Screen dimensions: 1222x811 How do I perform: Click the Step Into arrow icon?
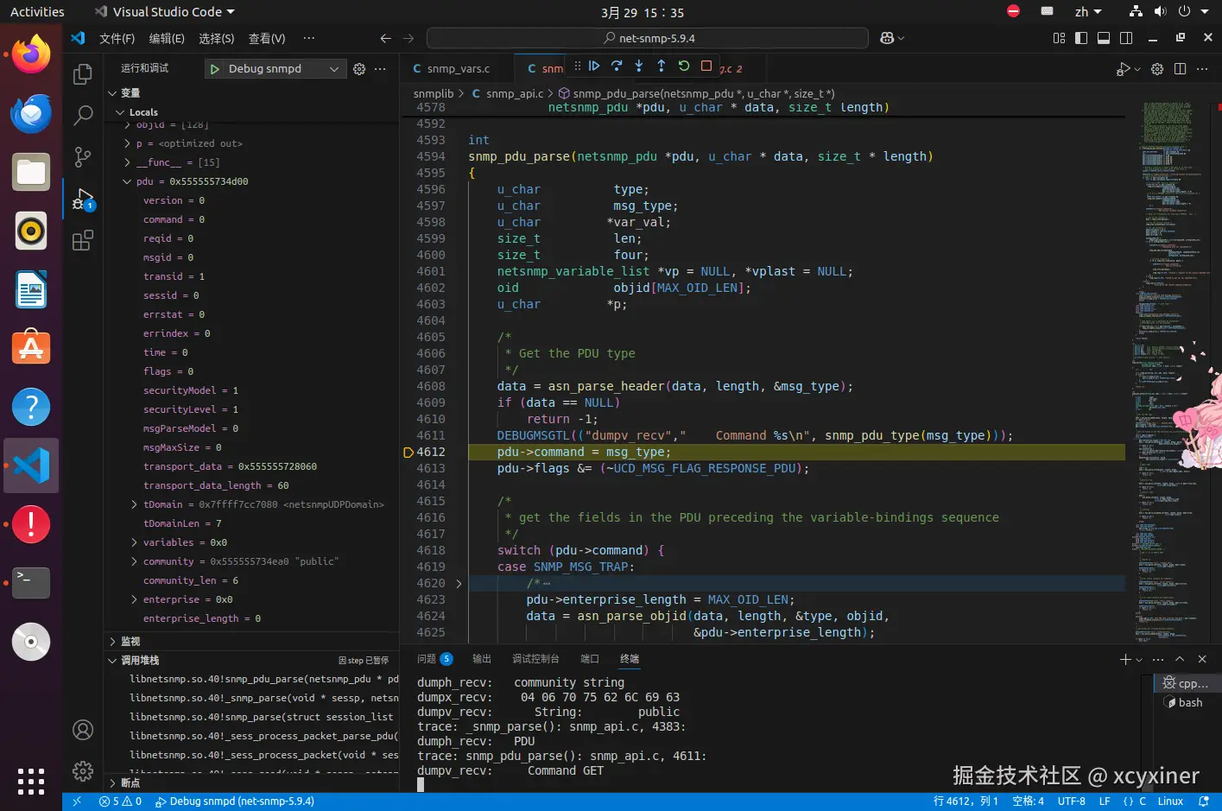point(639,66)
